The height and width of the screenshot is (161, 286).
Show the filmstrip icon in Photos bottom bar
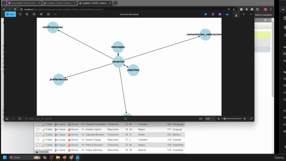pyautogui.click(x=7, y=119)
